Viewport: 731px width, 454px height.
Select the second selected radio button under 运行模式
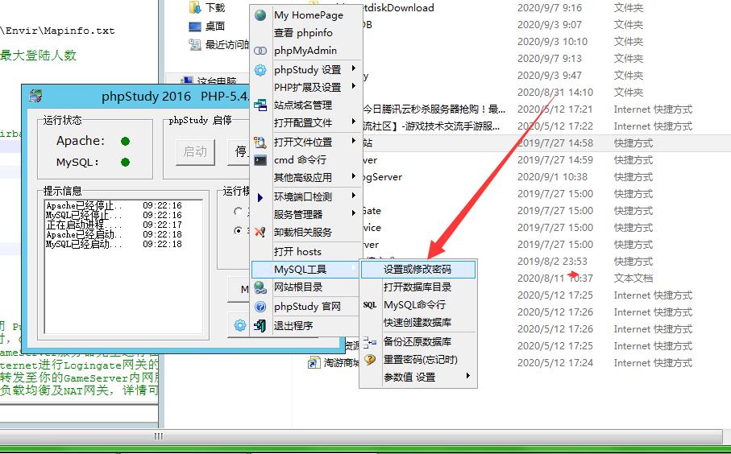tap(238, 230)
